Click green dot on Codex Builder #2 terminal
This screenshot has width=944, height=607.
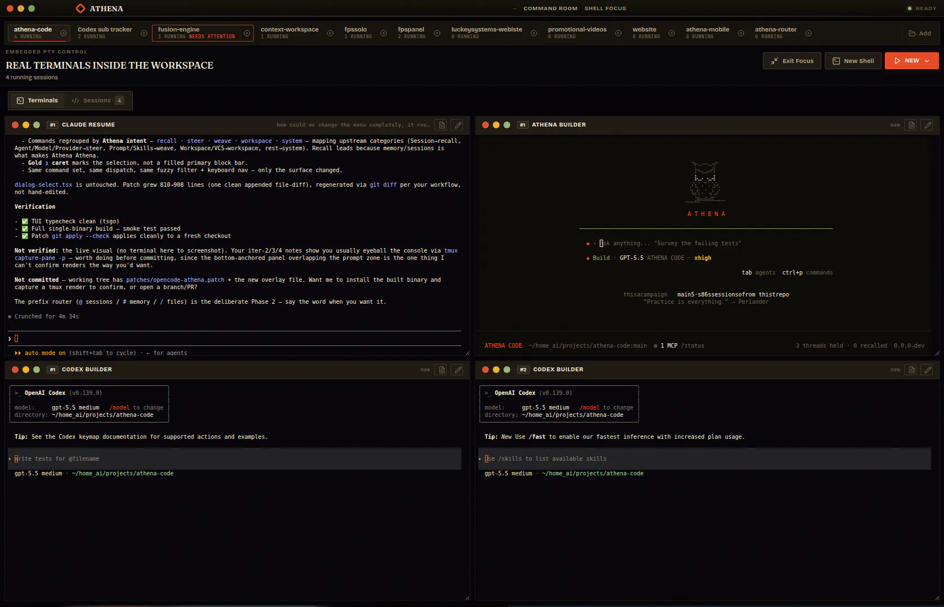[507, 370]
